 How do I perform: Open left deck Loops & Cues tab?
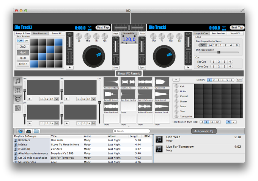pos(23,33)
